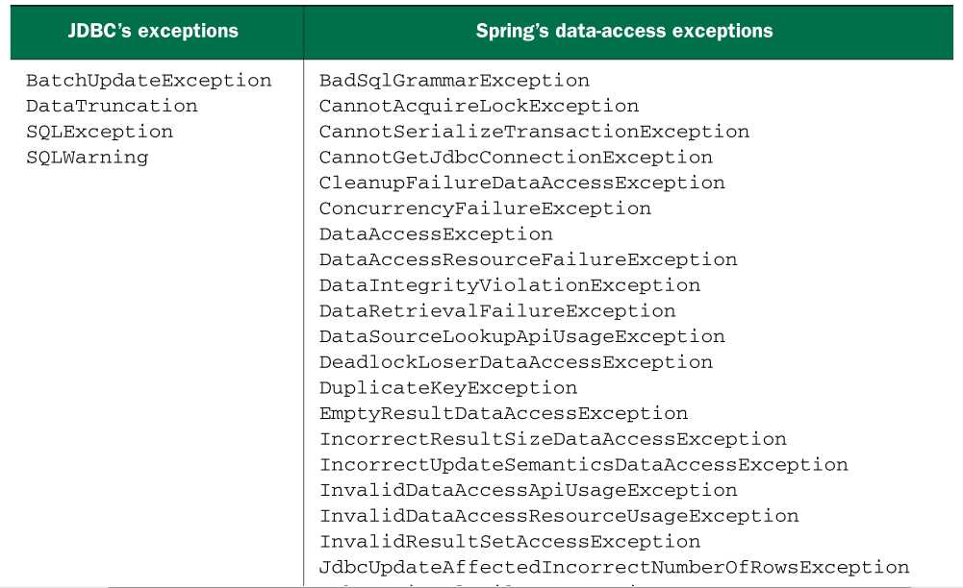Click DeadlockLoserDataAccessException text
963x588 pixels.
point(516,363)
